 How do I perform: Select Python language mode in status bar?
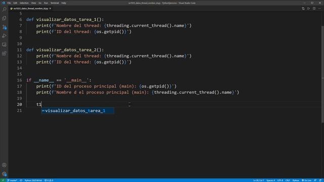296,180
